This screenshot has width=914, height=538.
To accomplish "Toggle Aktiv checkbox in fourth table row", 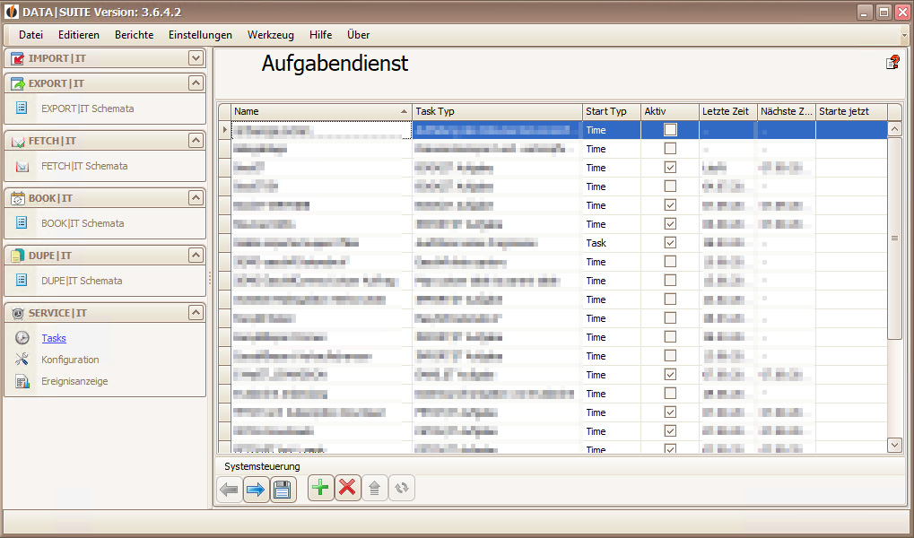I will (670, 186).
